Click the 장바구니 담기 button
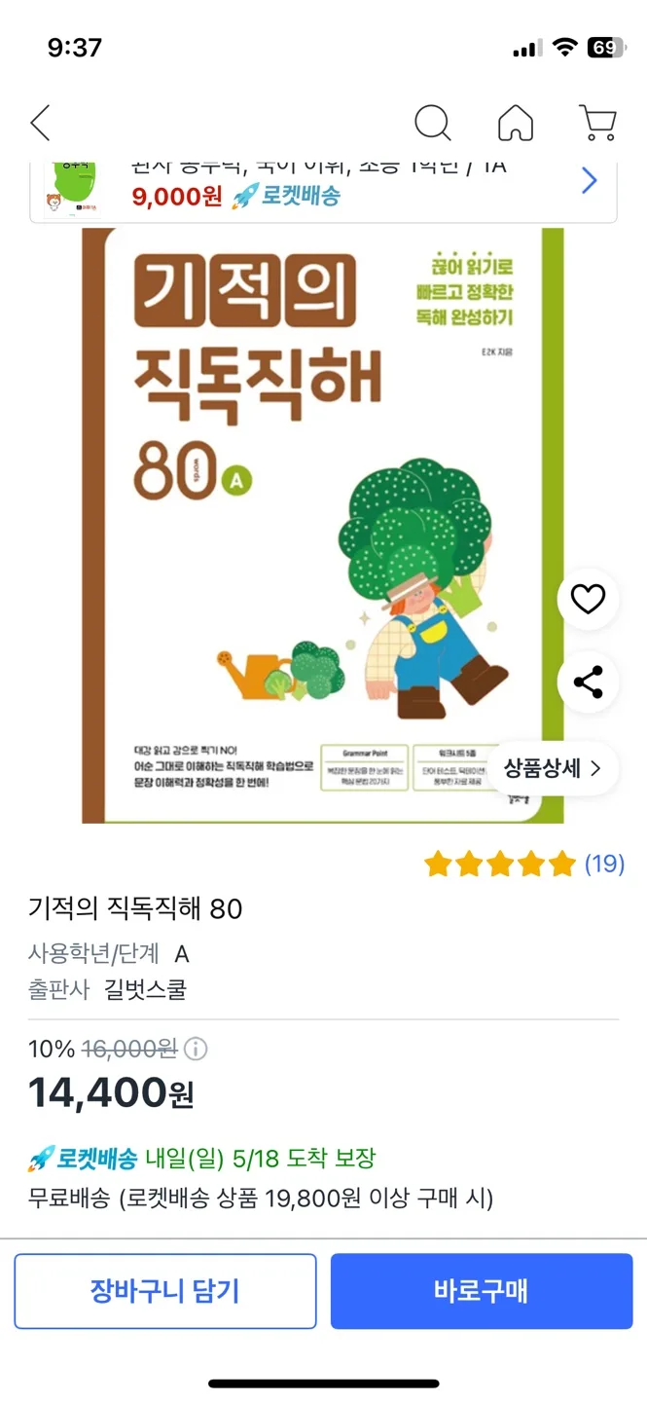The width and height of the screenshot is (647, 1402). [165, 1291]
